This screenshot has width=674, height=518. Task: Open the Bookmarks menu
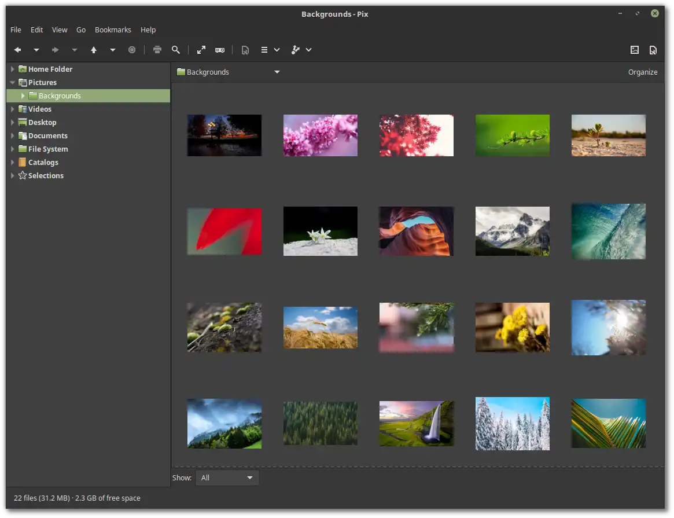click(113, 30)
